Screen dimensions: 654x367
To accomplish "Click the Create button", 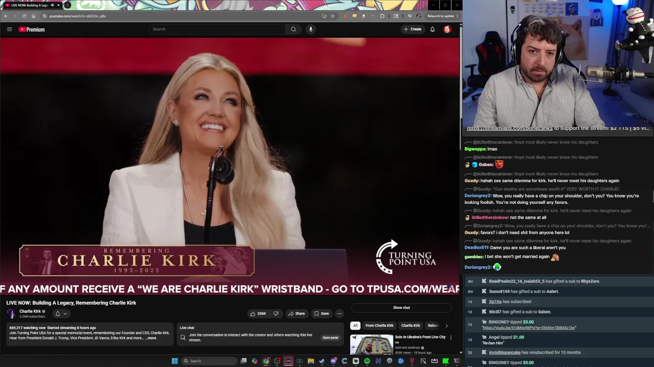I will pos(412,29).
